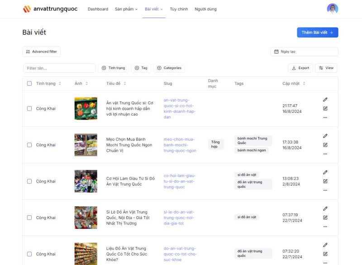This screenshot has width=362, height=265.
Task: Click the pencil icon on the 13:08:23 row
Action: click(325, 172)
